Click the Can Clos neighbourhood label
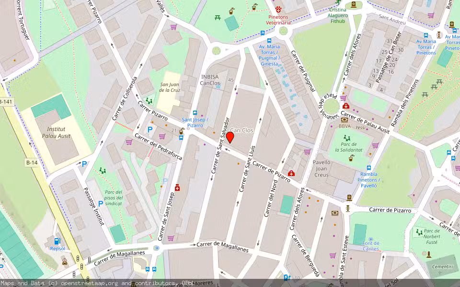This screenshot has width=460, height=287. (241, 130)
